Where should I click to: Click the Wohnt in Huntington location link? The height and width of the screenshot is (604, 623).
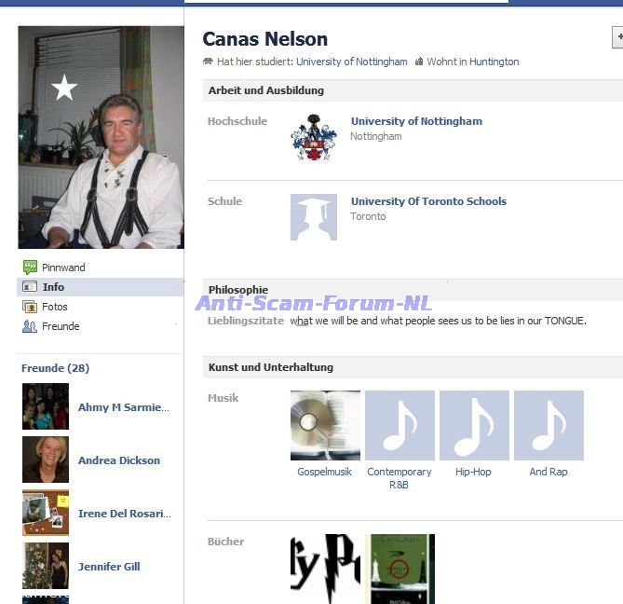(x=473, y=62)
